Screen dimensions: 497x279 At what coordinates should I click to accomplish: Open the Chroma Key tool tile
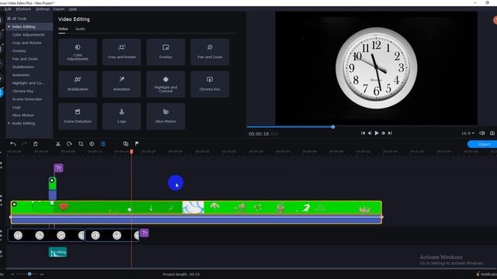tap(210, 84)
